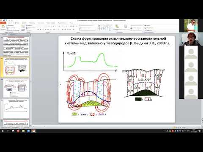This screenshot has width=203, height=152.
Task: Expand the Replace dropdown in Editing group
Action: click(148, 28)
